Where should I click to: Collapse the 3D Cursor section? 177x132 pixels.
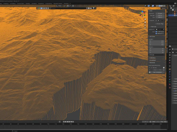click(x=152, y=37)
